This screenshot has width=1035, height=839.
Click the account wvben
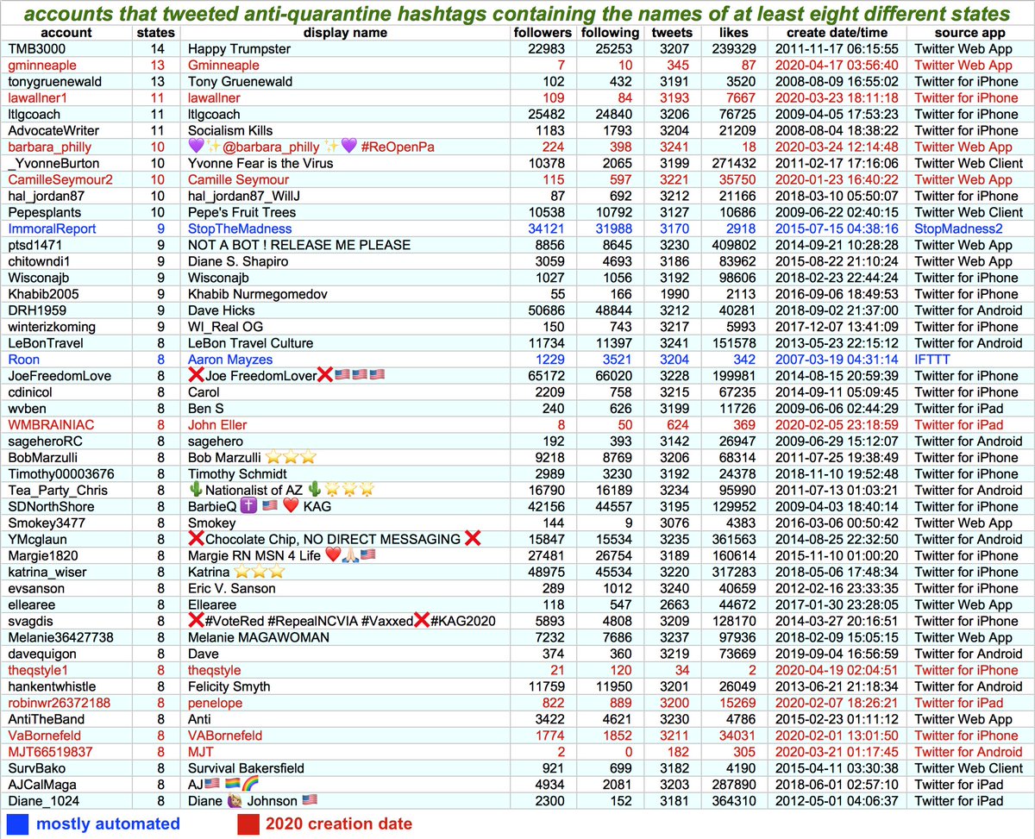click(x=27, y=409)
